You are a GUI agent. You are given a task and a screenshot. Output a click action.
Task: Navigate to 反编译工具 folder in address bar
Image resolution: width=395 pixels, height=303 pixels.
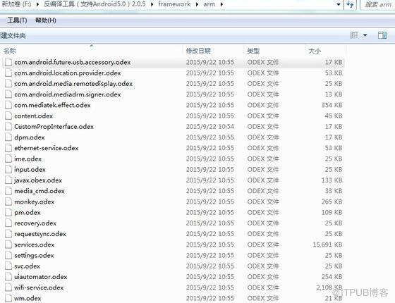(x=95, y=4)
